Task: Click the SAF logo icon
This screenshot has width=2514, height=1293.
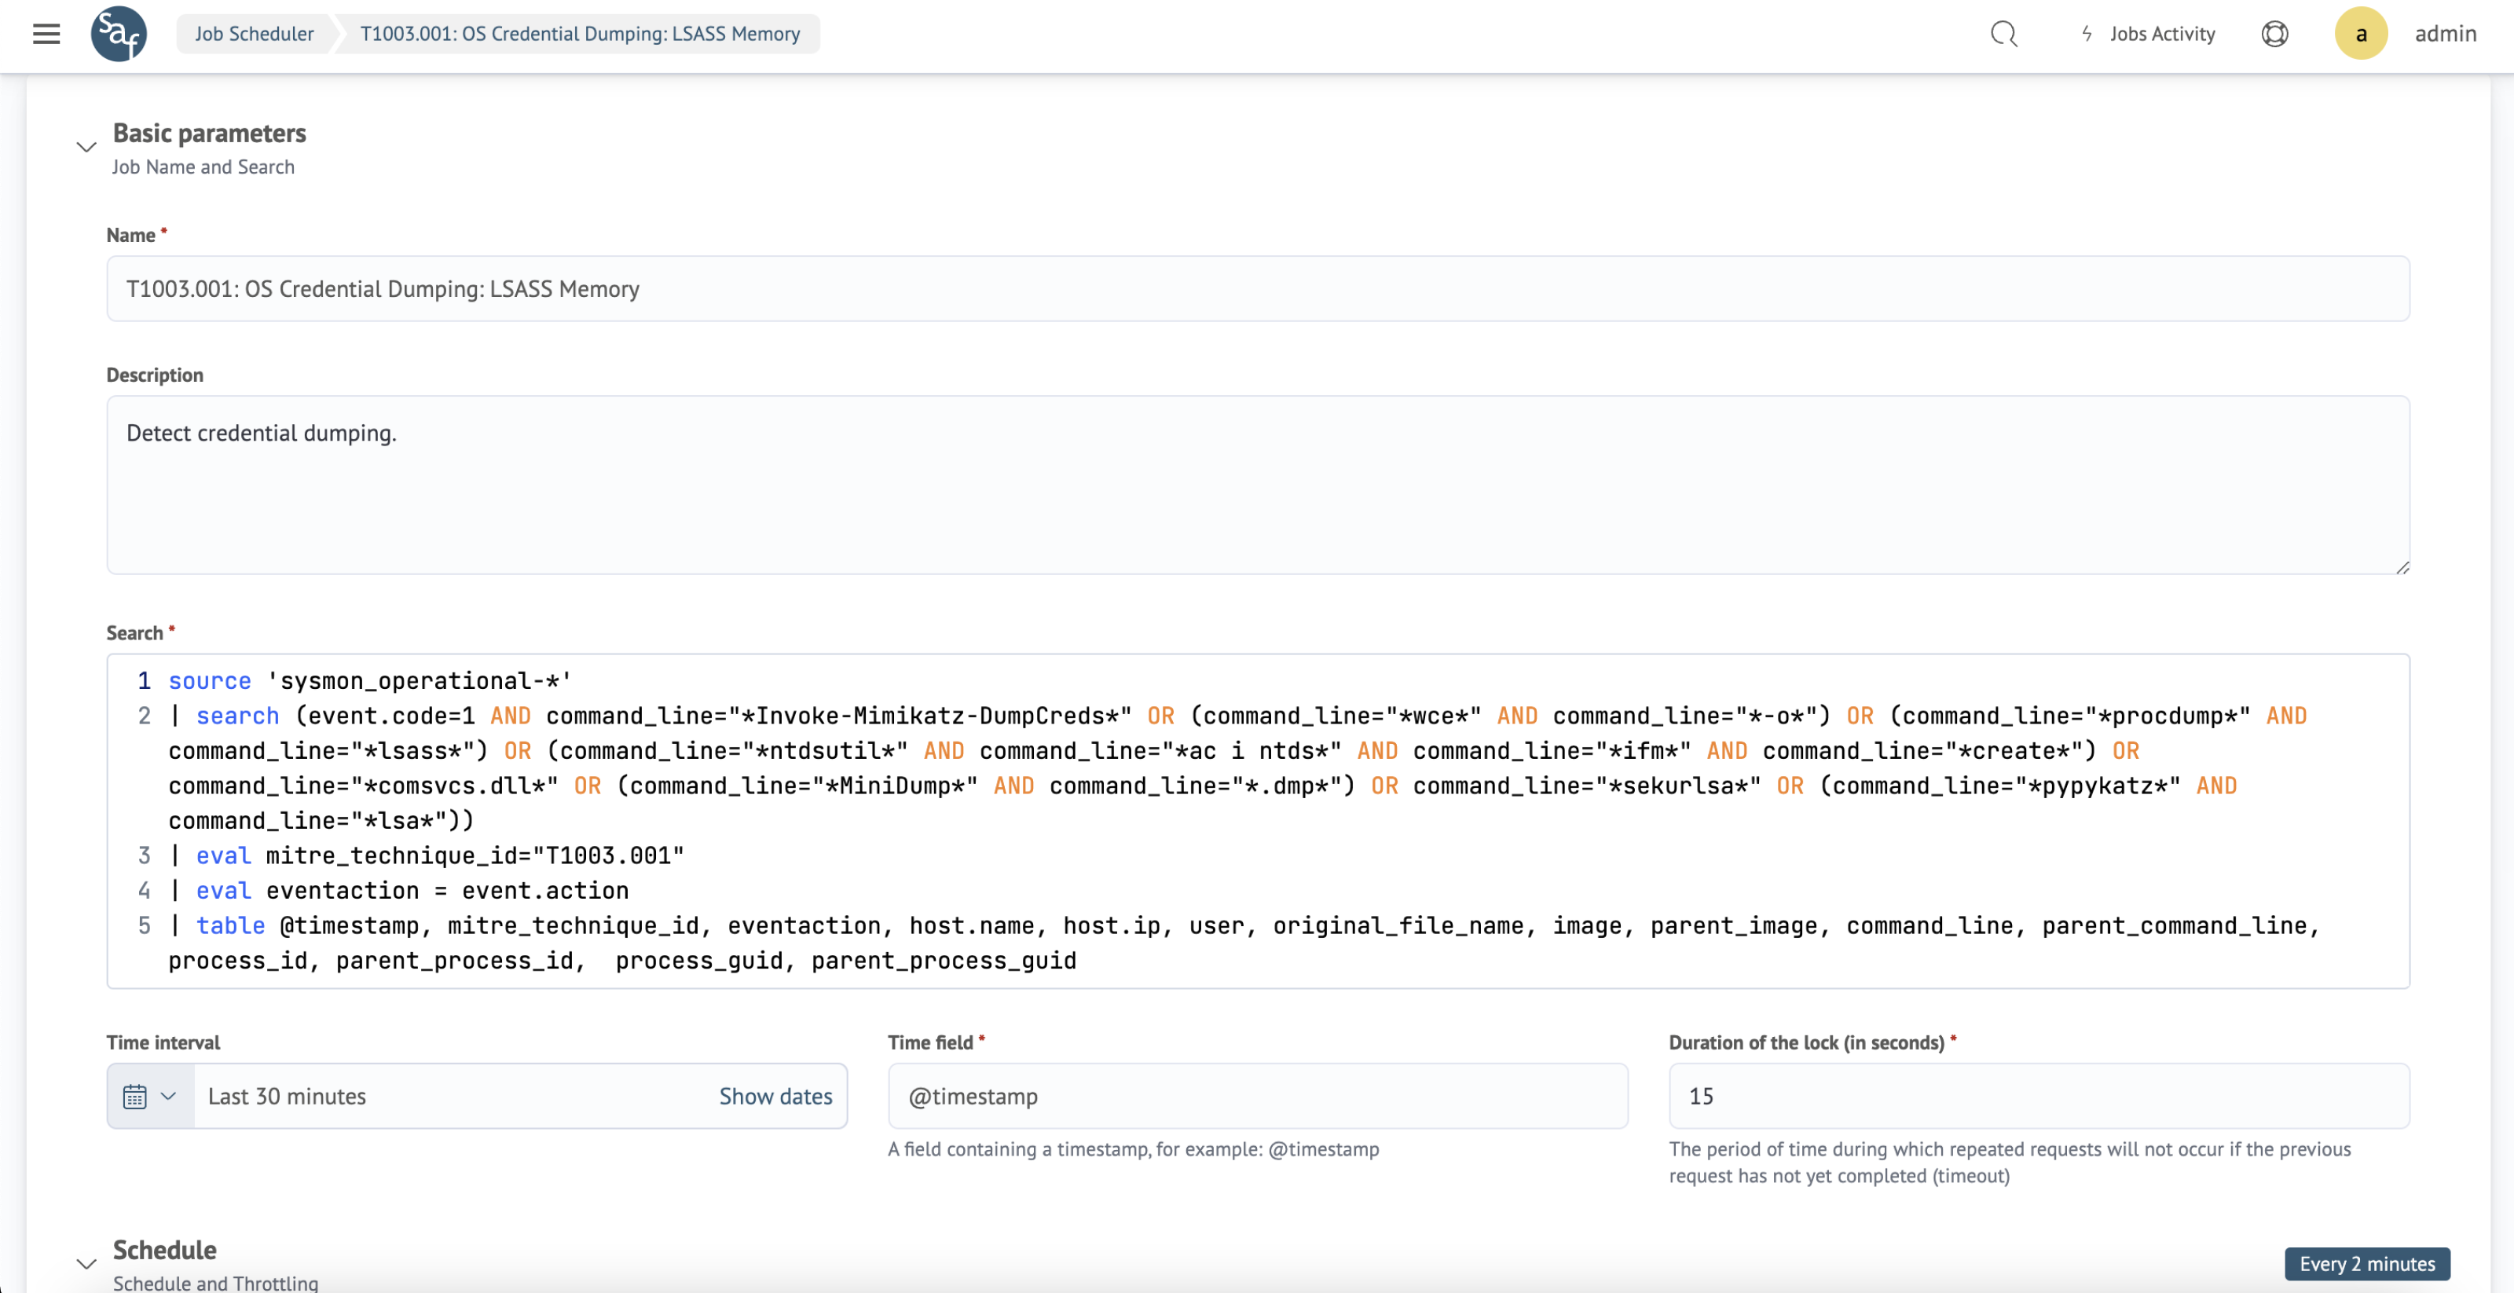Action: [119, 34]
